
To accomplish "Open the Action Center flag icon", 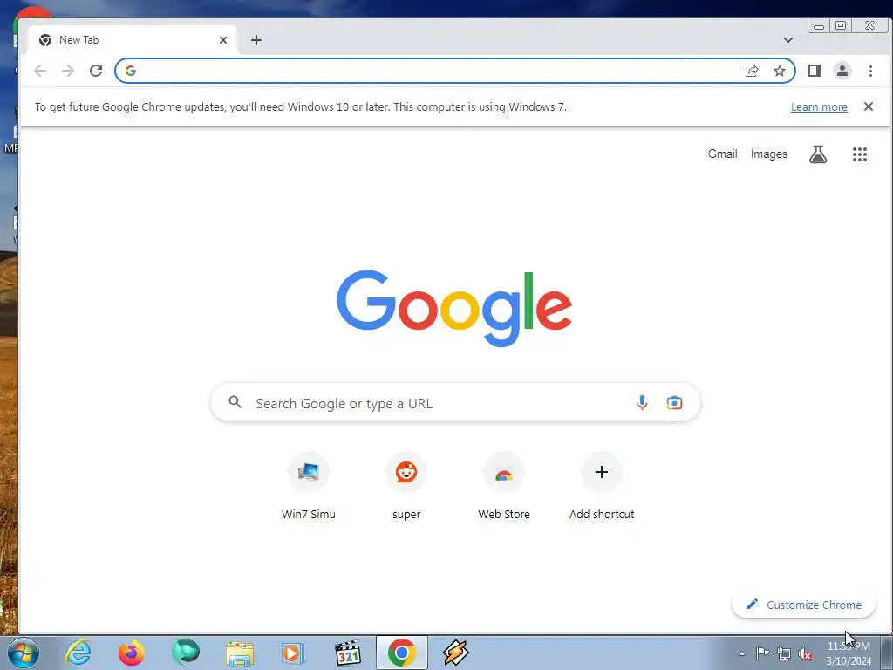I will [762, 653].
